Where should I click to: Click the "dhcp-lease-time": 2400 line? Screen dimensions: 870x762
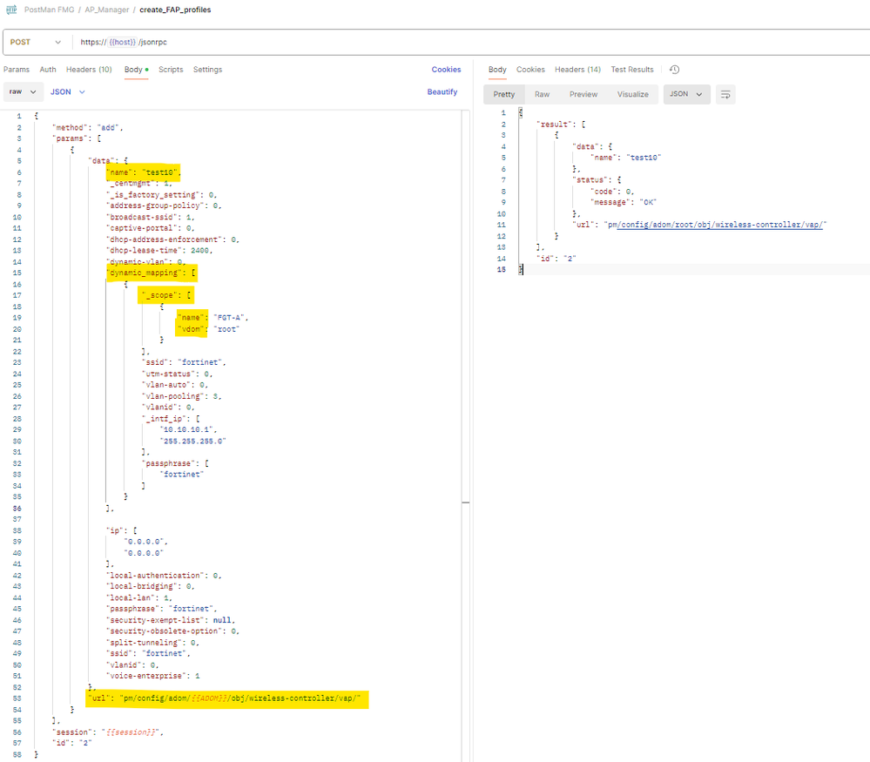coord(159,251)
